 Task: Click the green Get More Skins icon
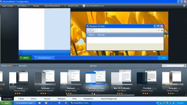(x=65, y=6)
